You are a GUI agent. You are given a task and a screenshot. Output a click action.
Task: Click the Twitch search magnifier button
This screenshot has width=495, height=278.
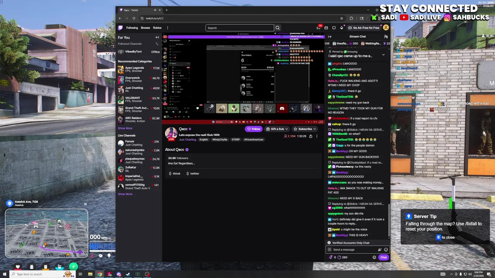click(x=277, y=28)
